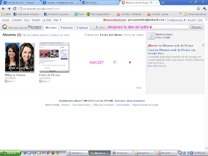Expand the 'Más' Google services menu
The height and width of the screenshot is (156, 208).
pos(57,20)
